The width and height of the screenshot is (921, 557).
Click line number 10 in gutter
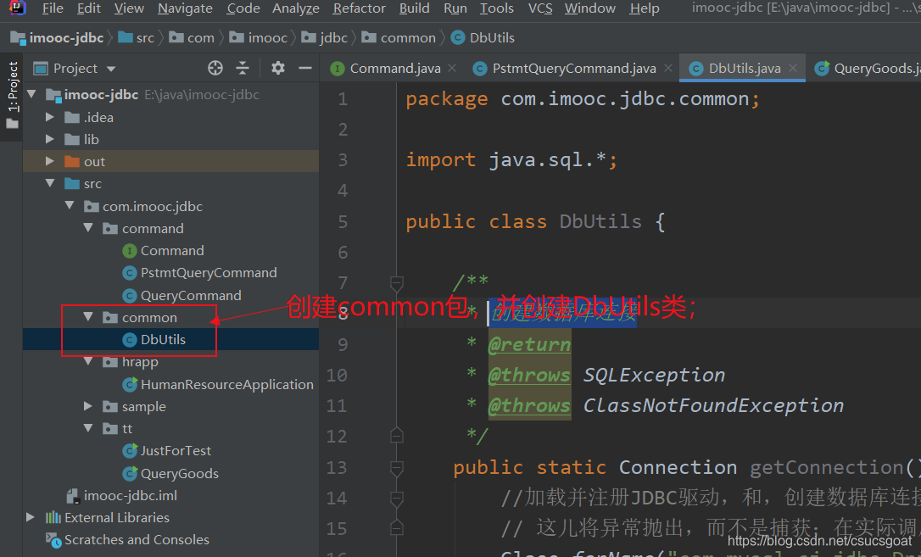pyautogui.click(x=337, y=375)
